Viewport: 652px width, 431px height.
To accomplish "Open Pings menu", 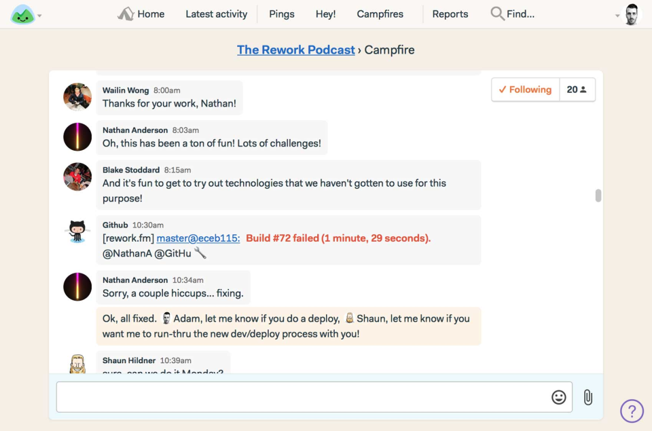I will coord(281,14).
